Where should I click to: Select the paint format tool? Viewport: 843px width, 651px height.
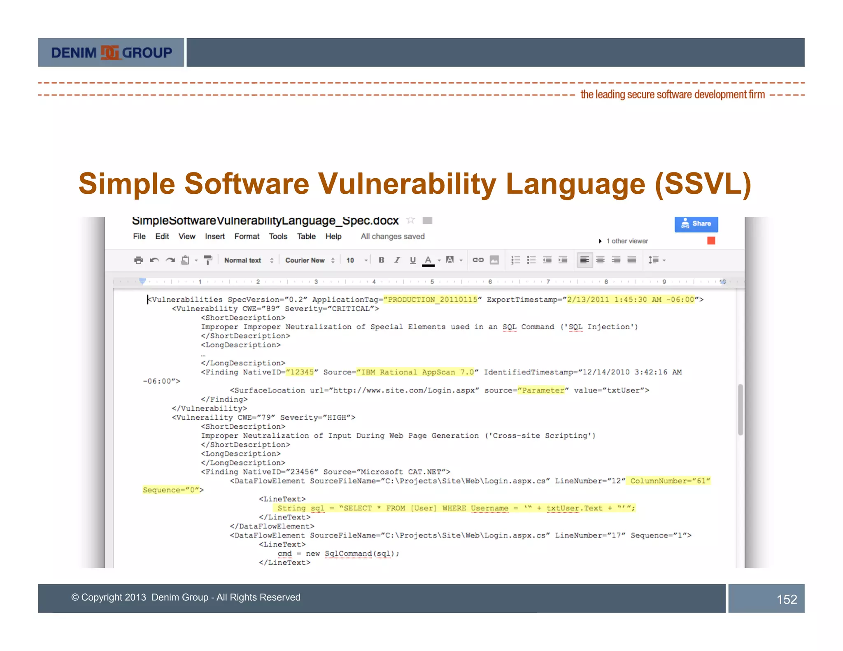[x=208, y=260]
